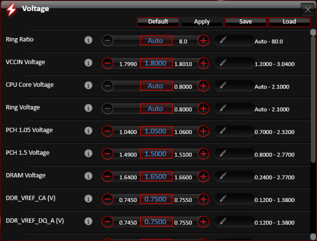
Task: Click the DRAM Voltage label
Action: [x=26, y=176]
